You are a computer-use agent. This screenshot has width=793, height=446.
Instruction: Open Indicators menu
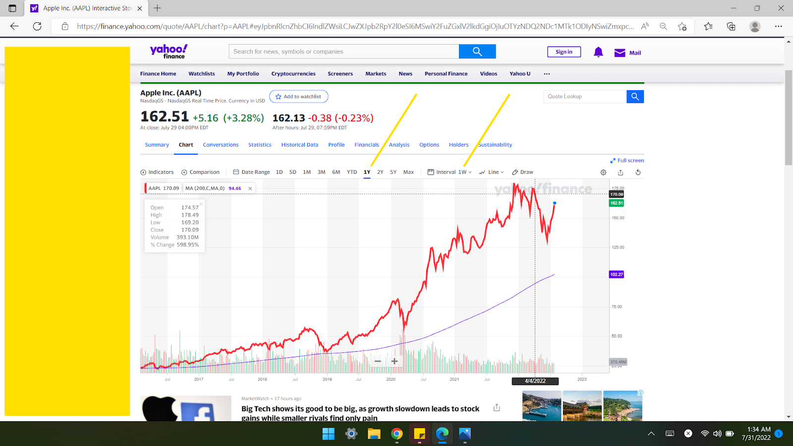pyautogui.click(x=157, y=172)
